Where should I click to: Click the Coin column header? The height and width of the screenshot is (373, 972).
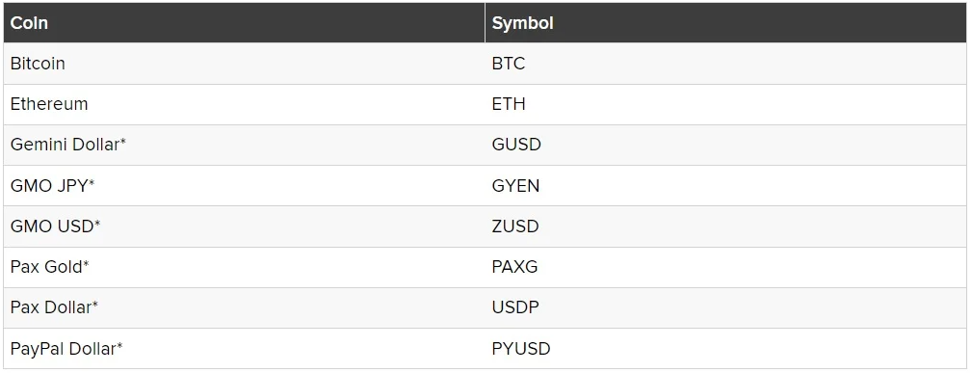pyautogui.click(x=245, y=23)
